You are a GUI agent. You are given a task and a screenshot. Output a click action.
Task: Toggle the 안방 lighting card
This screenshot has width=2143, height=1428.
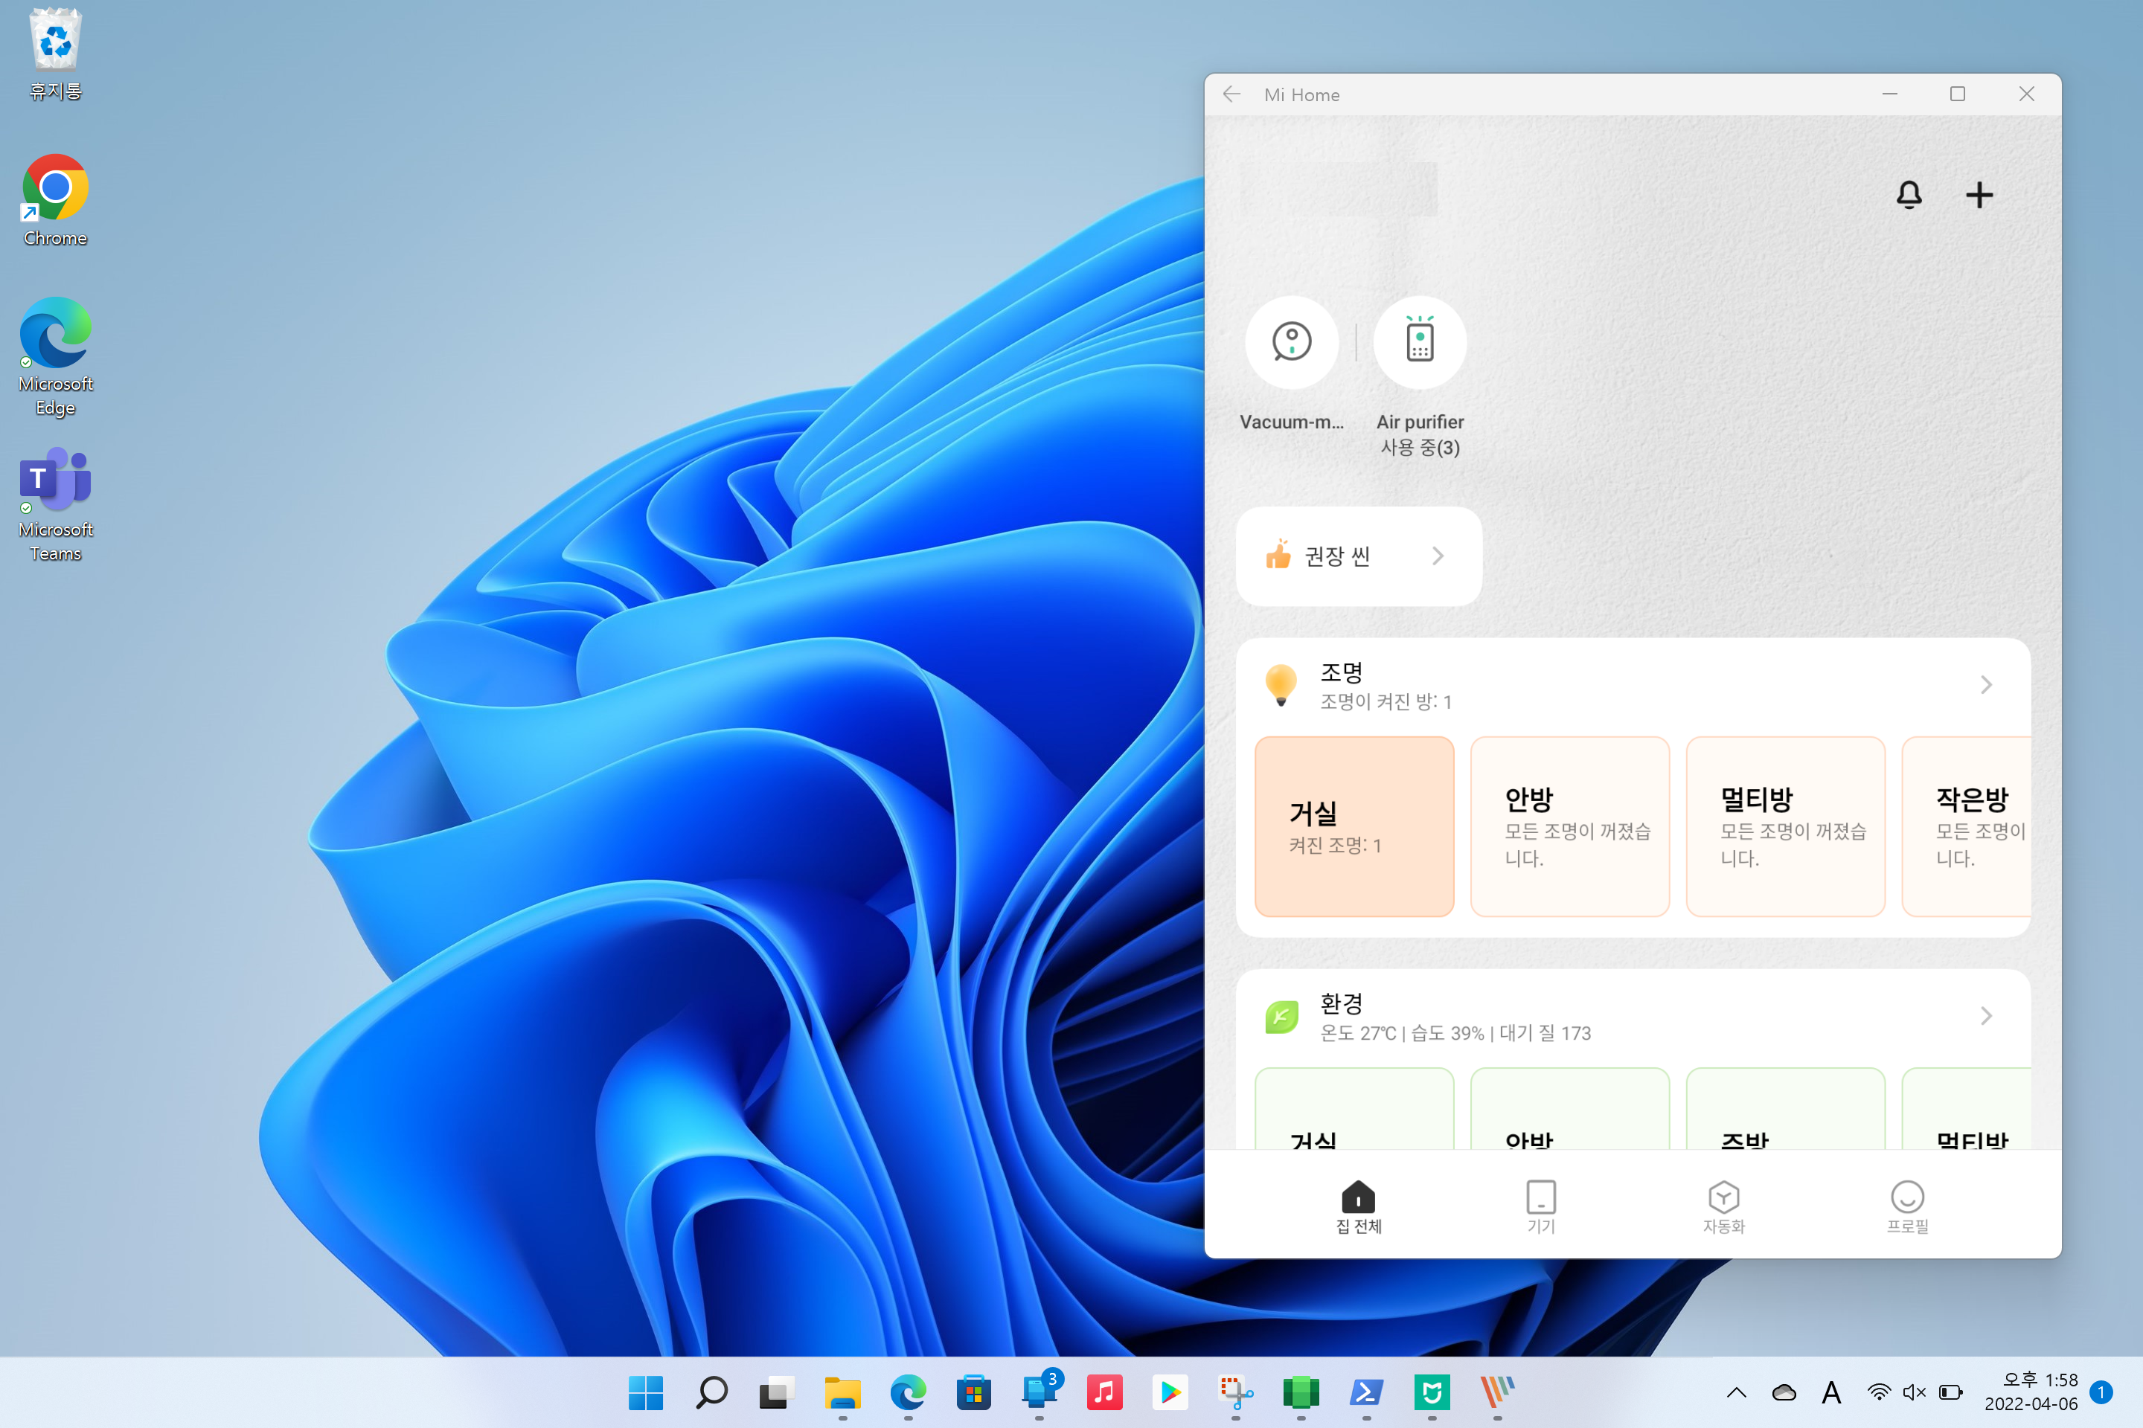1569,826
